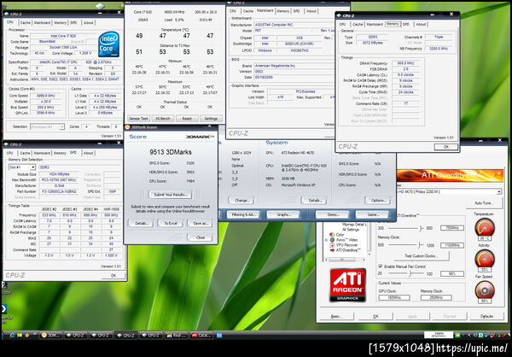
Task: Click the ATI Radeon Graphics logo
Action: tap(347, 284)
